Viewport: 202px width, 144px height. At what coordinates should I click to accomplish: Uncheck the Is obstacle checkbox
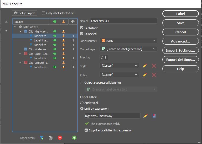82,28
